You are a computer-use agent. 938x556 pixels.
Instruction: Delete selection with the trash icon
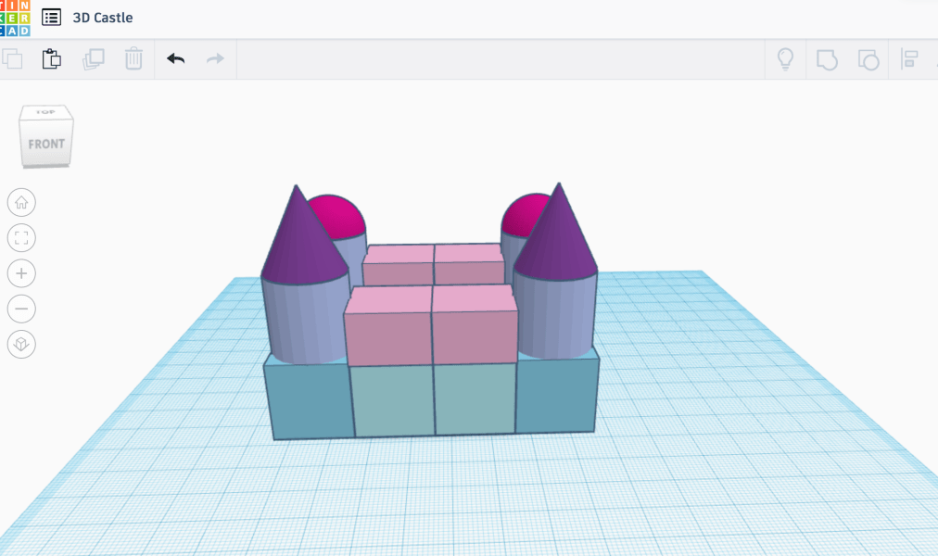coord(133,59)
